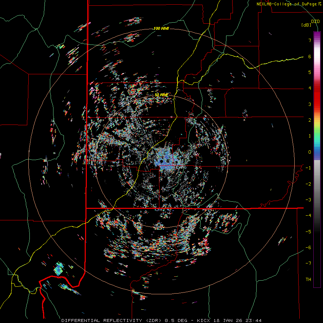Click the [dB] unit label

306,25
